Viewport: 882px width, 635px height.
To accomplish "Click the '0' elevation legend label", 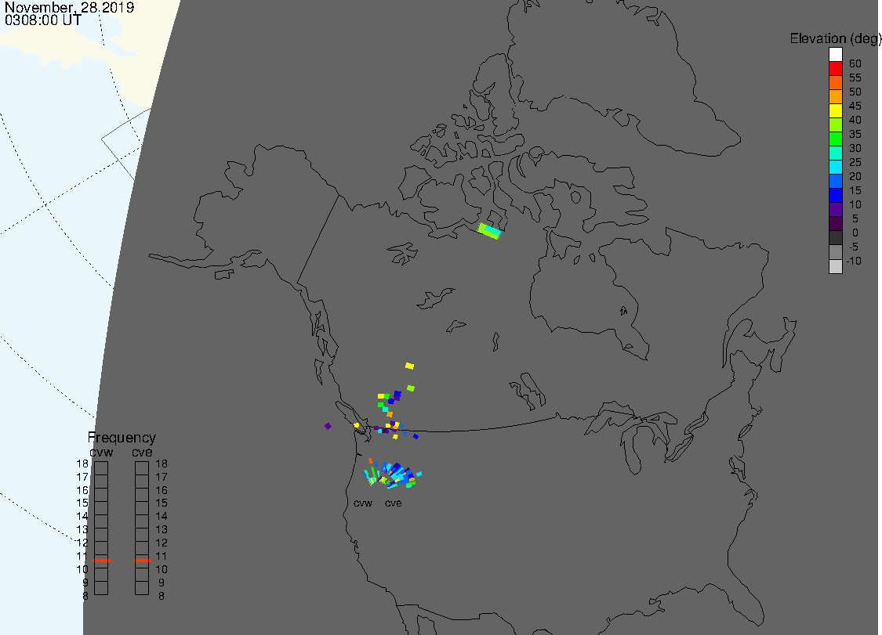I will [855, 233].
